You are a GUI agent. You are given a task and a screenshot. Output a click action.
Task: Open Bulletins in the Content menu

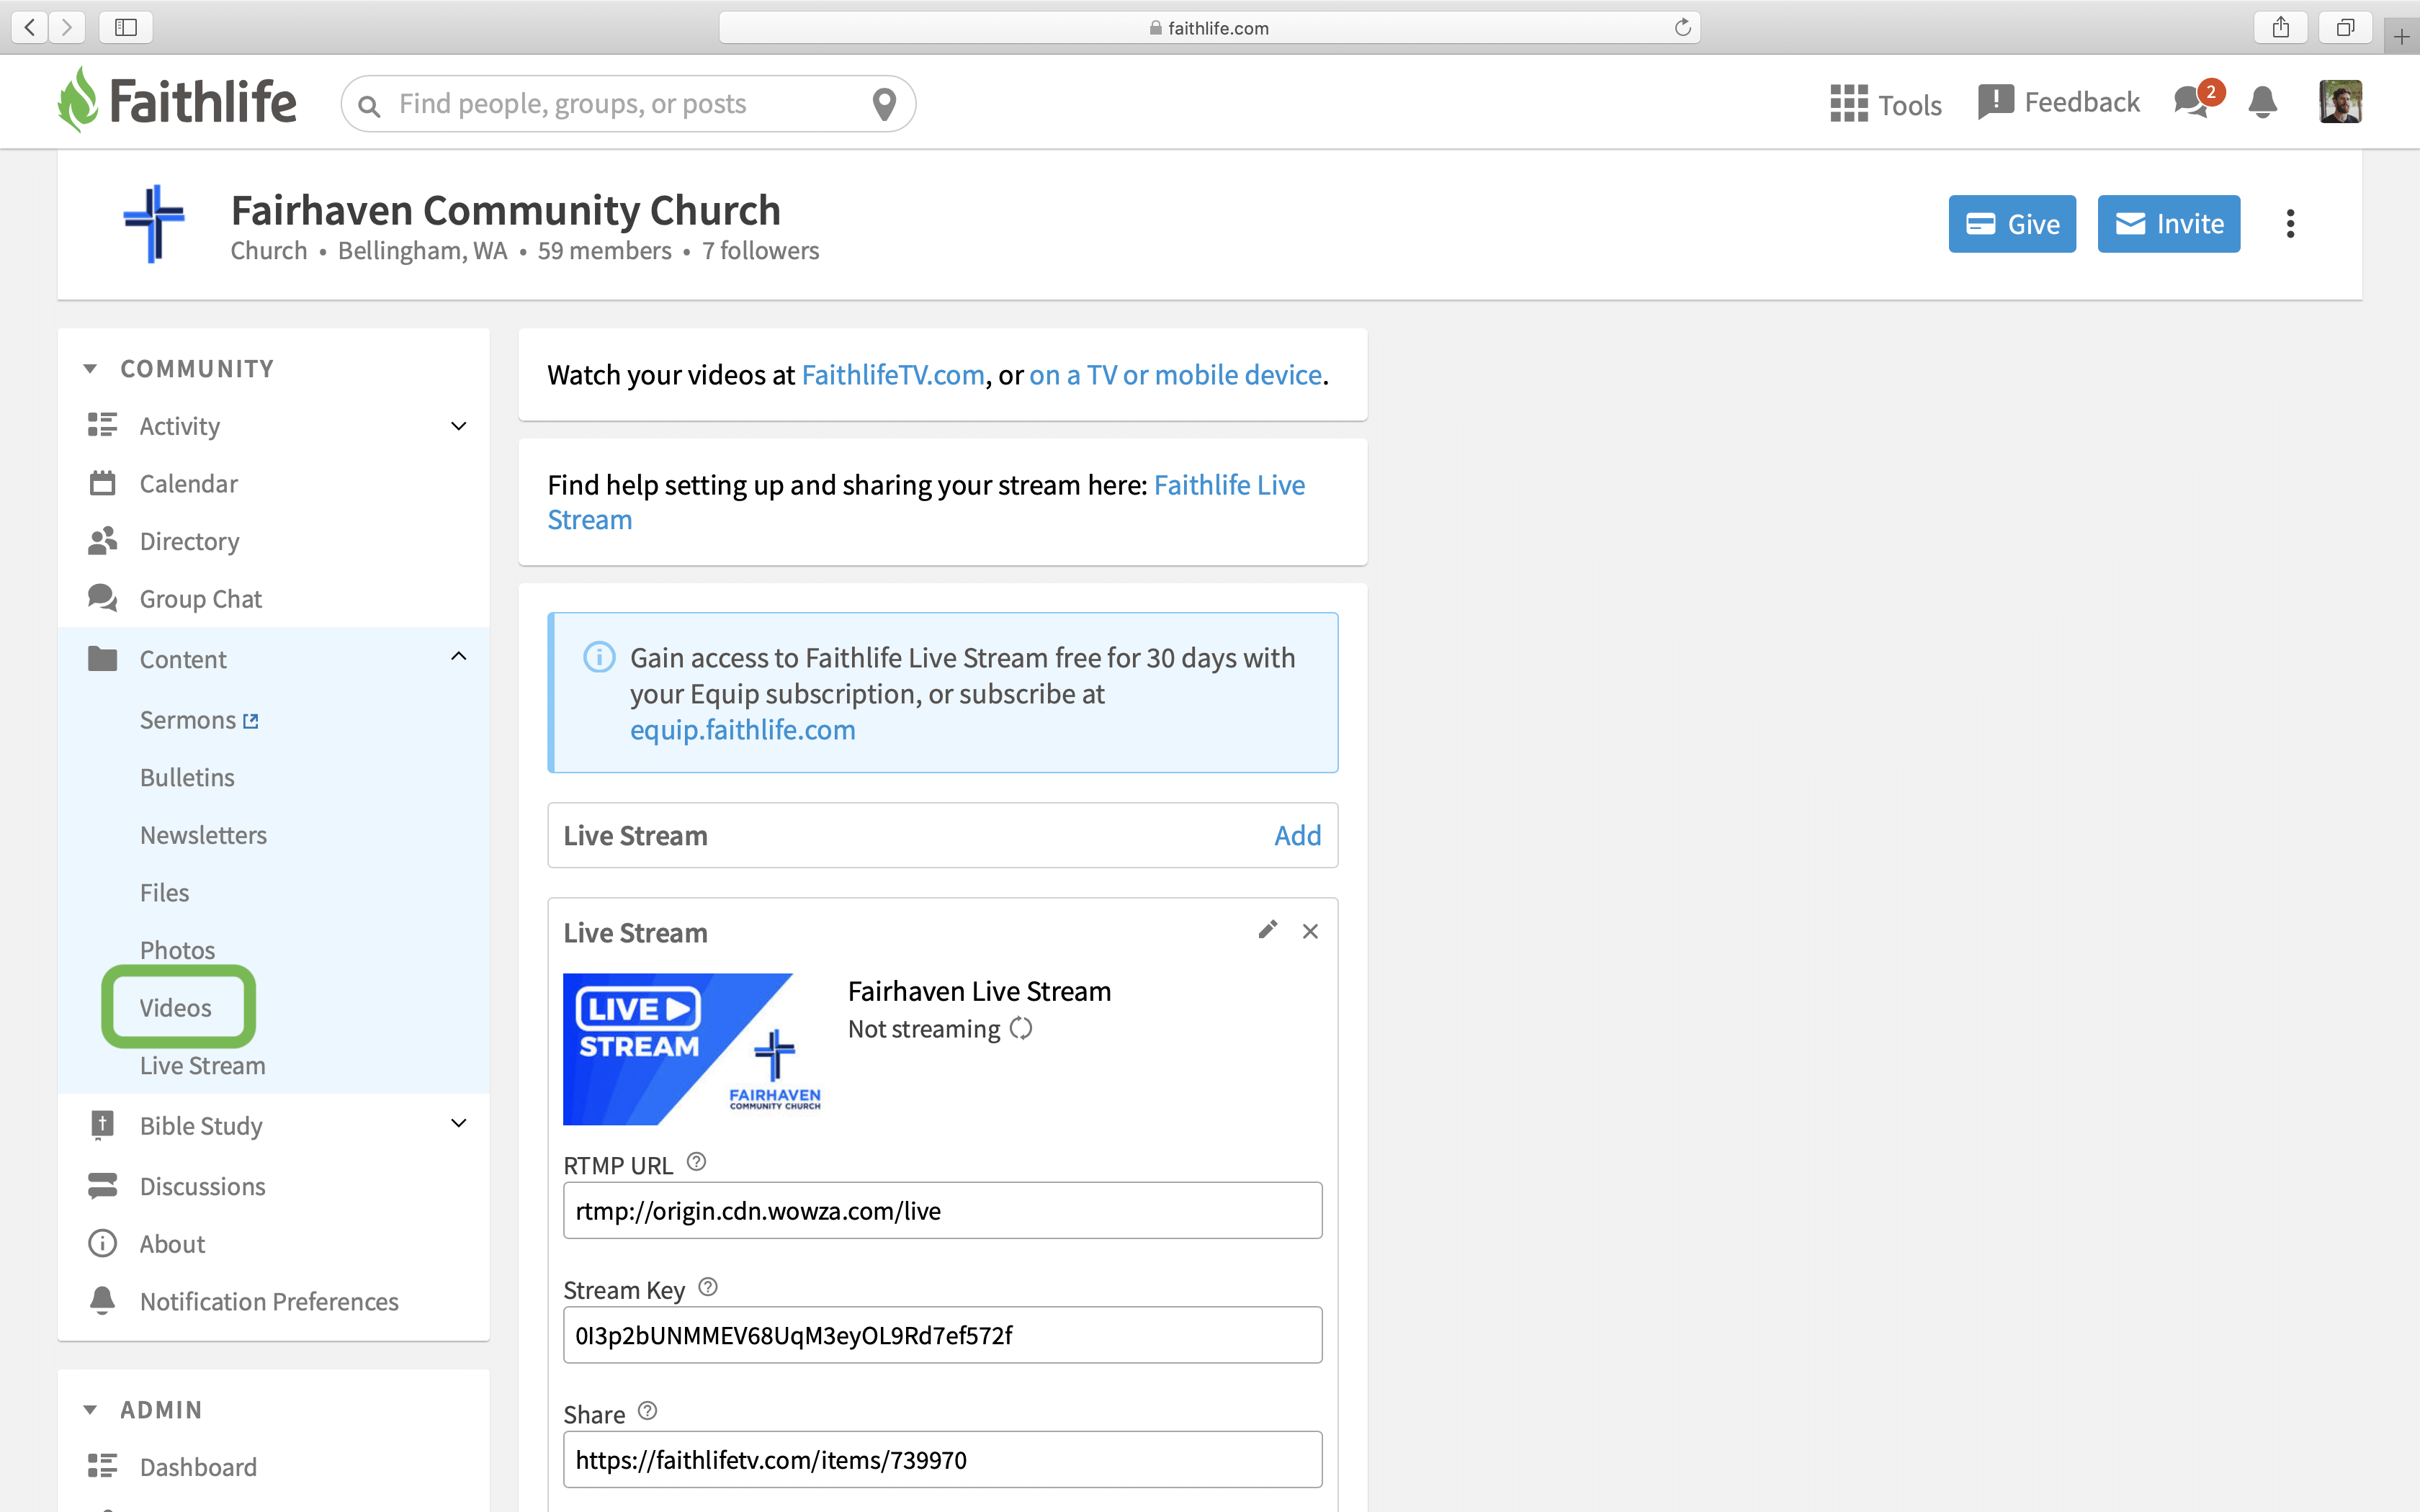[187, 777]
